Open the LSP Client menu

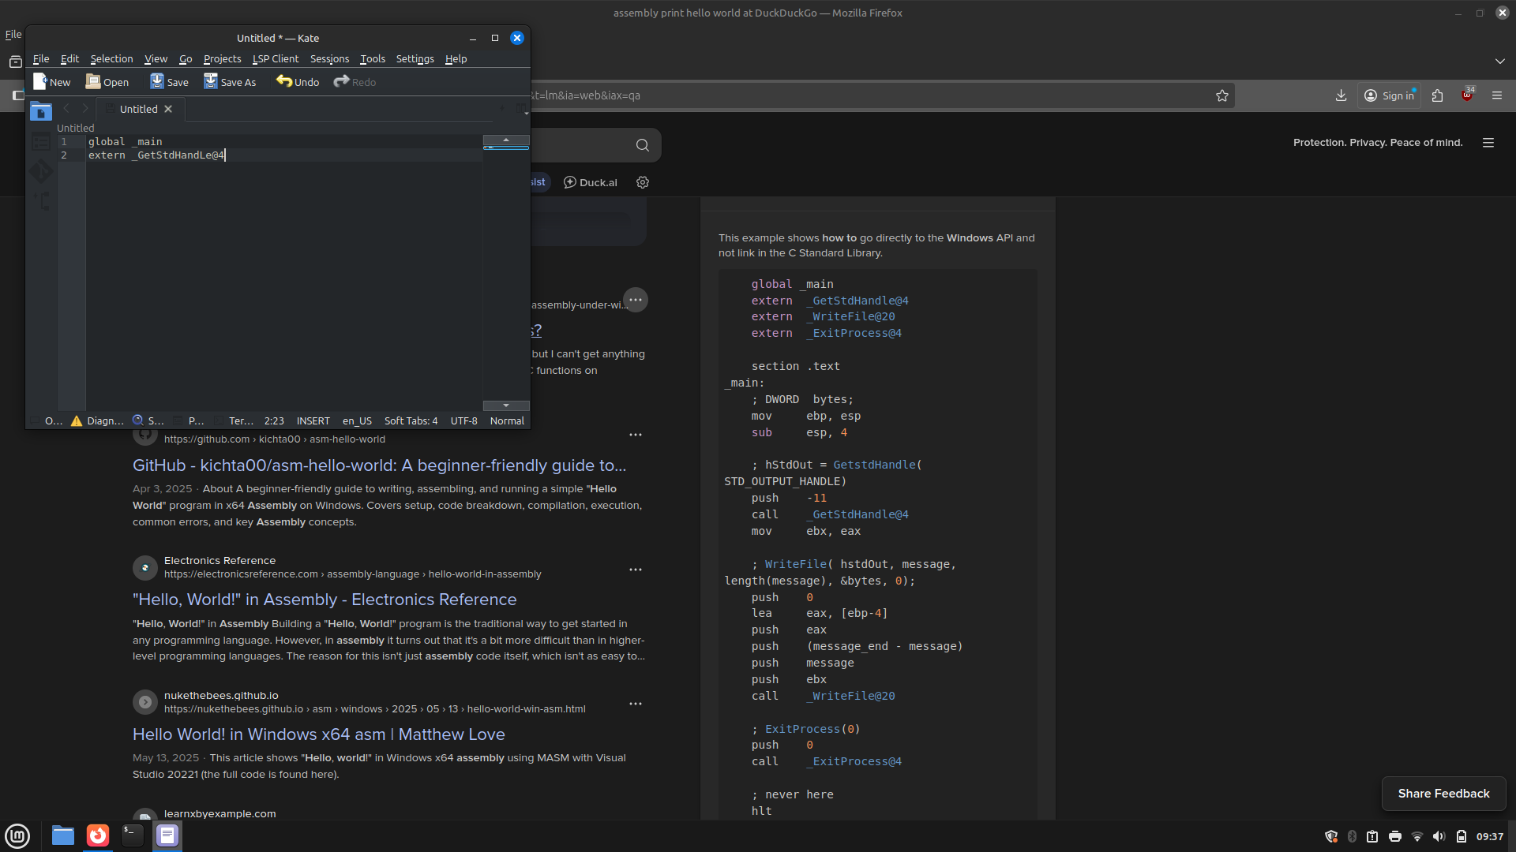[275, 59]
